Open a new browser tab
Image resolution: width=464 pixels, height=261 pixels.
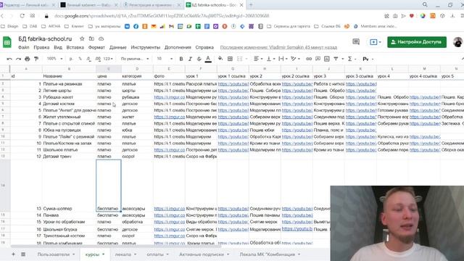pos(251,5)
